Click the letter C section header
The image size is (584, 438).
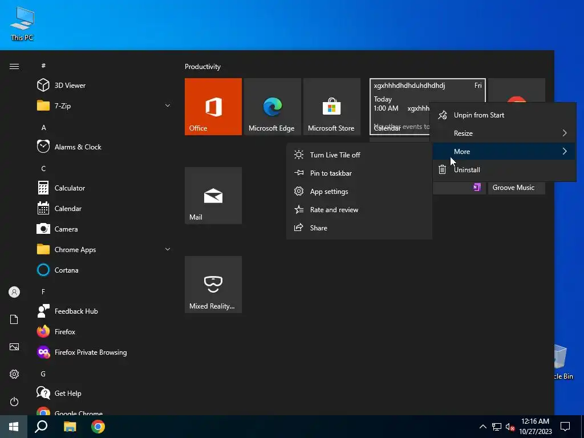point(43,168)
